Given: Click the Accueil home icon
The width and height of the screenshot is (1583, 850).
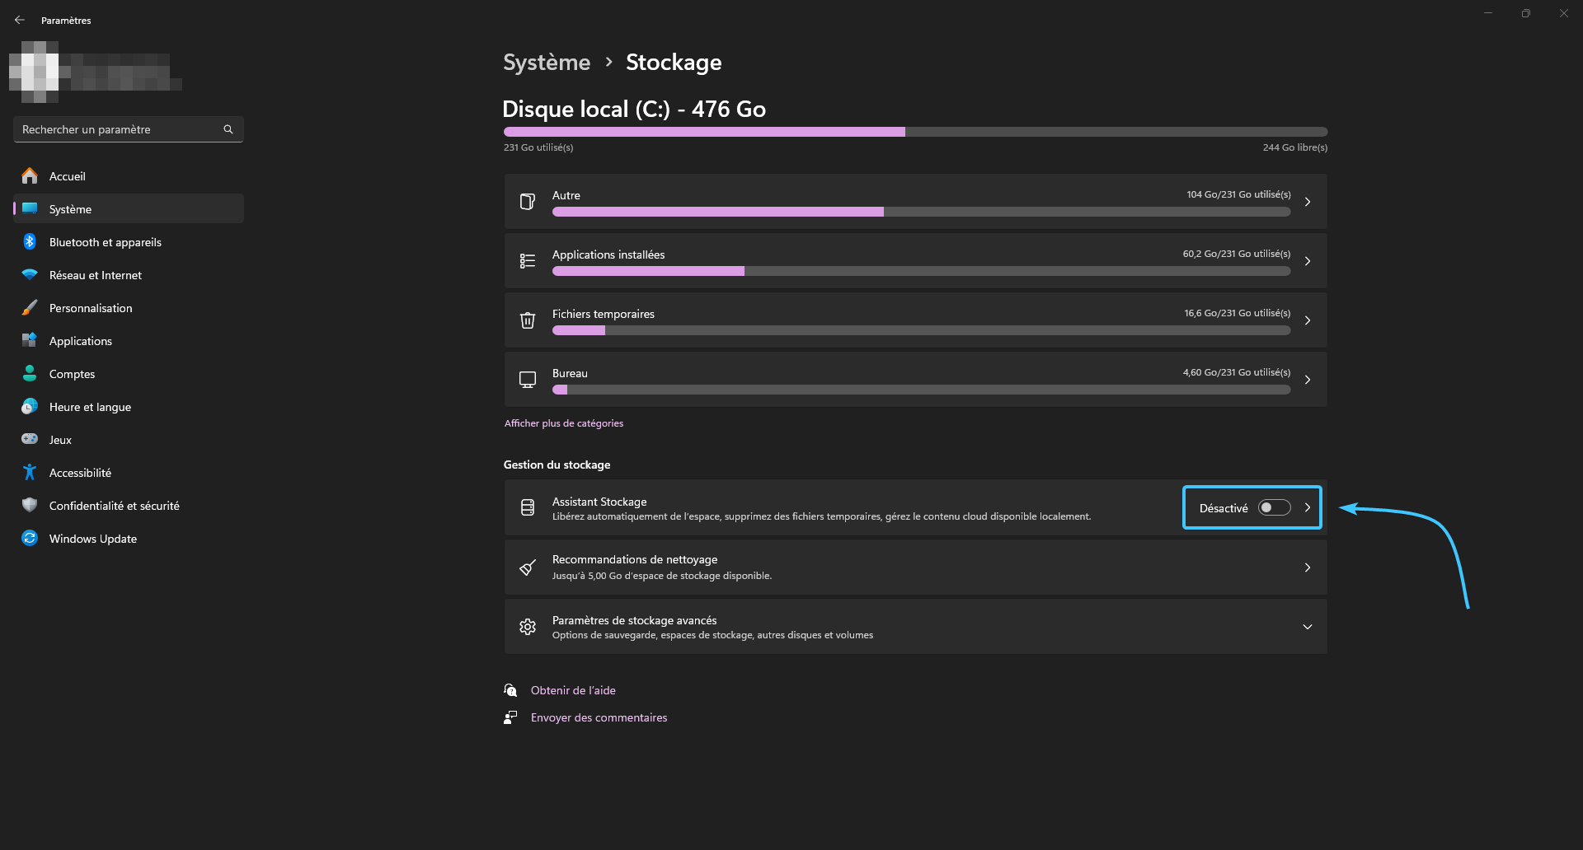Looking at the screenshot, I should click(30, 175).
